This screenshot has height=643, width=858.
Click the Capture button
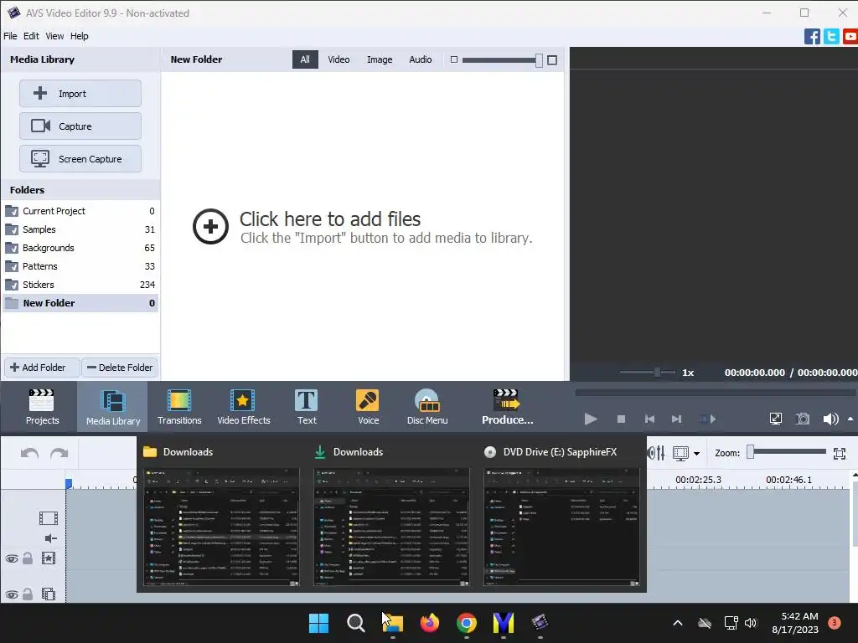(80, 126)
